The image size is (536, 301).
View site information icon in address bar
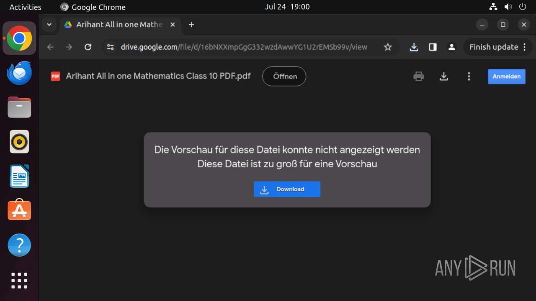click(x=111, y=47)
